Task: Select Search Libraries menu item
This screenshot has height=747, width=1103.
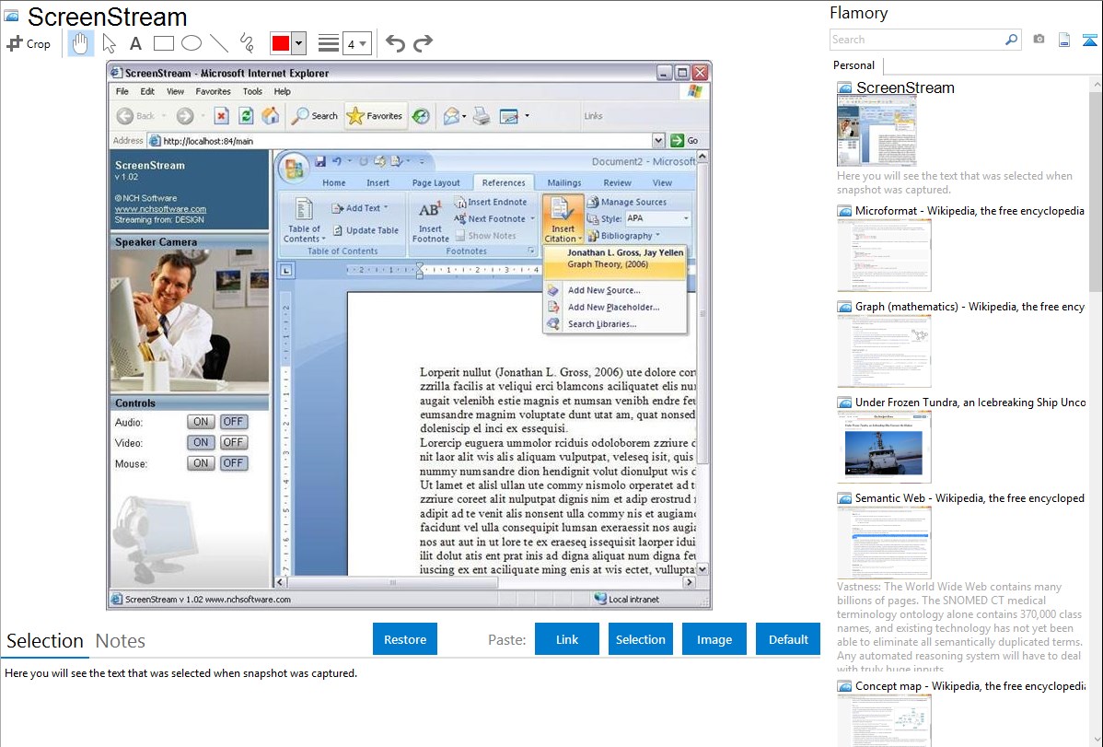Action: click(x=602, y=324)
